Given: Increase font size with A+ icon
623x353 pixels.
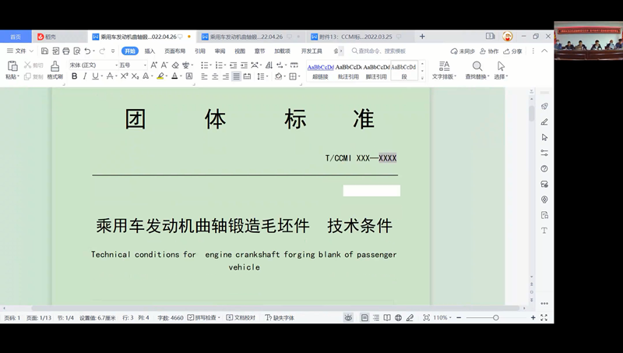Looking at the screenshot, I should (x=153, y=65).
